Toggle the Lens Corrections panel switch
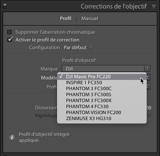 pyautogui.click(x=5, y=6)
